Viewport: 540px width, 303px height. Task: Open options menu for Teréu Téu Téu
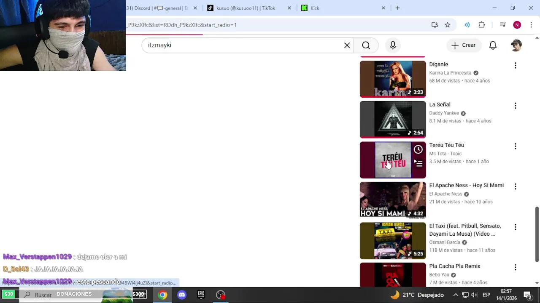515,146
